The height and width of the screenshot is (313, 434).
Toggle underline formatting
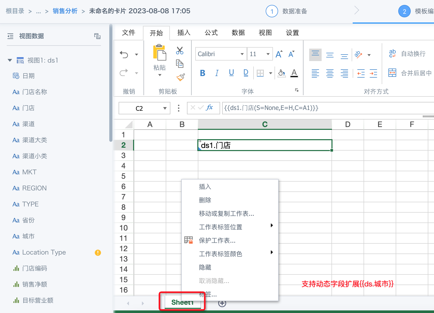(231, 73)
